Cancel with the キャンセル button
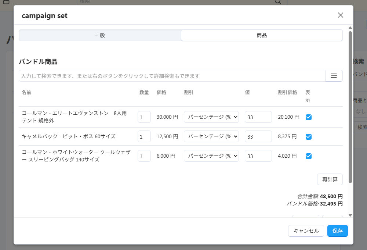Viewport: 367px width, 250px height. tap(306, 231)
